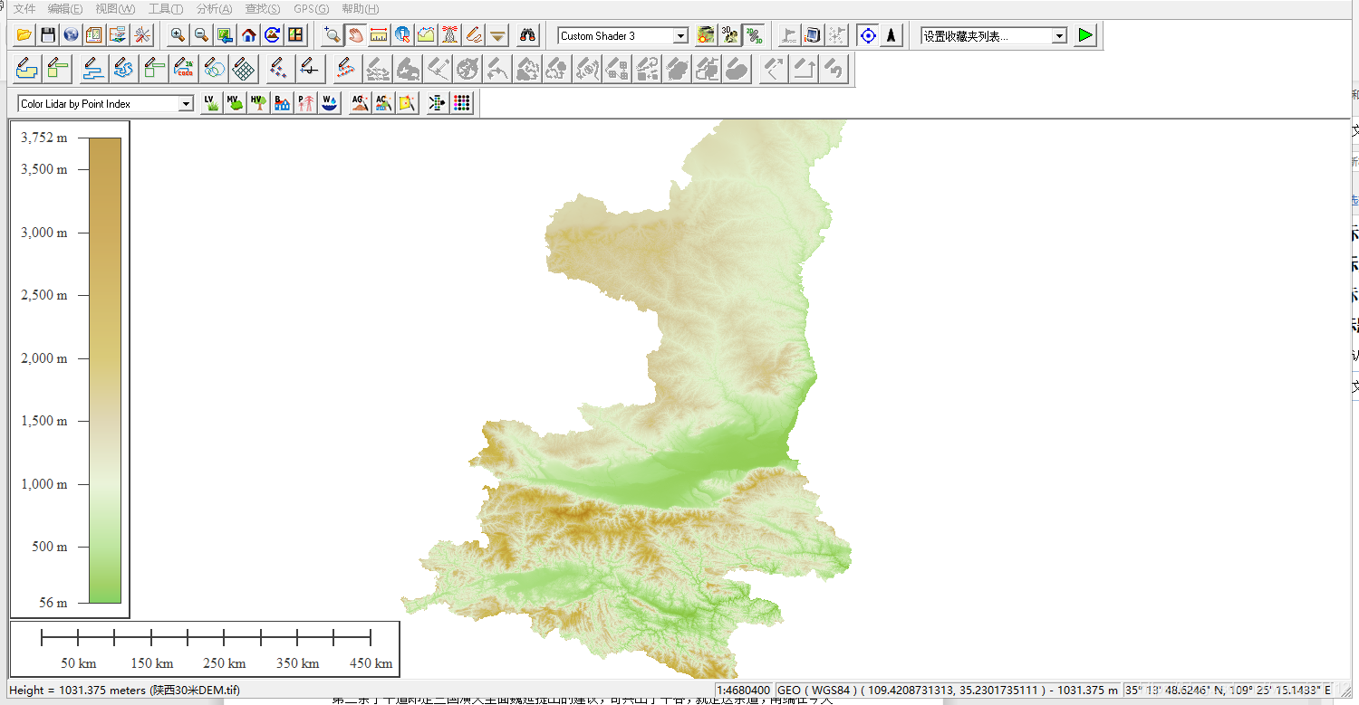
Task: Open the lidar color grid filter icon
Action: [x=462, y=103]
